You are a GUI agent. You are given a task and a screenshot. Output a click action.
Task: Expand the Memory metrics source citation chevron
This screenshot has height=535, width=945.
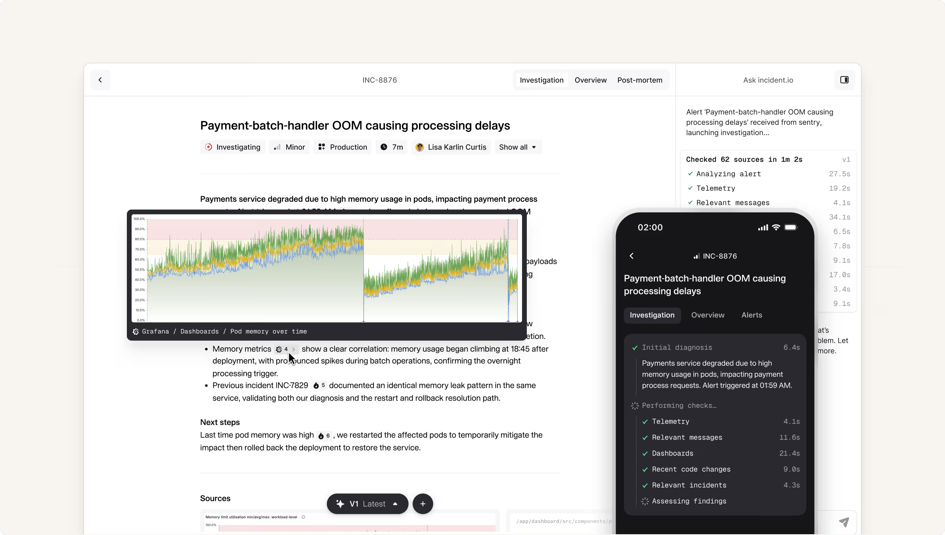(x=293, y=349)
